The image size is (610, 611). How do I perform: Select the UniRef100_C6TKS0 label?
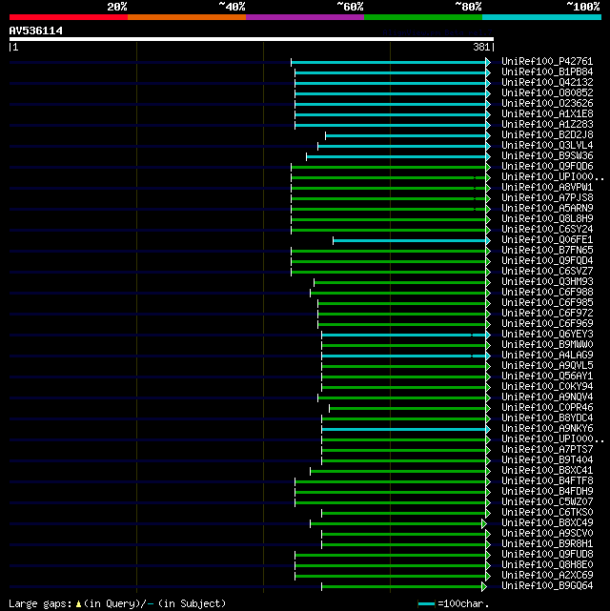coord(547,513)
